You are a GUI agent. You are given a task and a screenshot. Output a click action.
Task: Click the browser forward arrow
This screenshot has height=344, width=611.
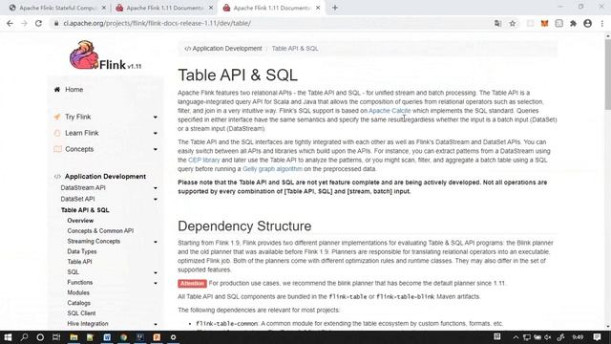24,23
